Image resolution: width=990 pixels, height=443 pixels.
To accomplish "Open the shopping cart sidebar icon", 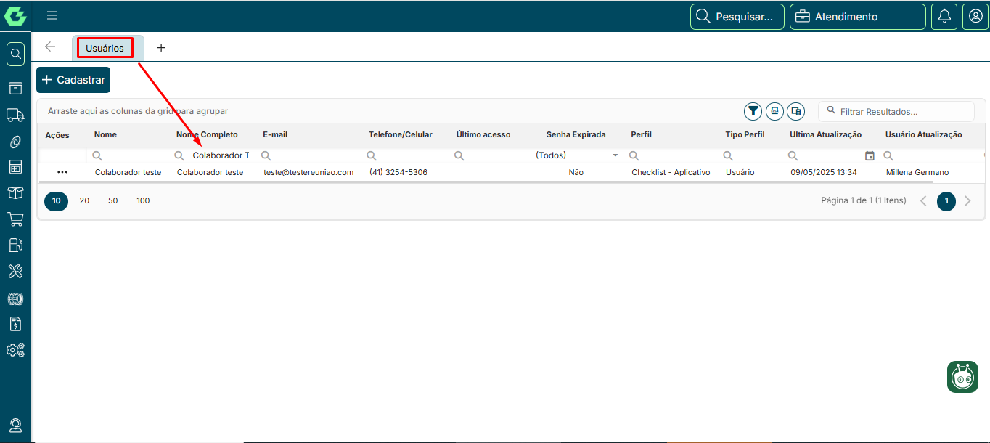I will pos(15,219).
